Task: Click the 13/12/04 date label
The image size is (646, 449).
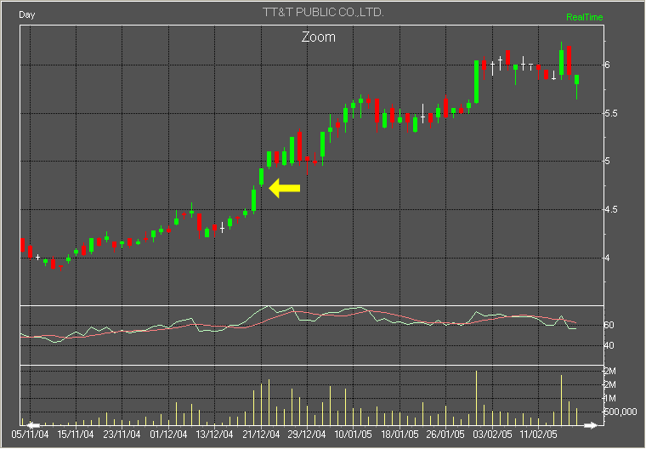Action: tap(214, 435)
